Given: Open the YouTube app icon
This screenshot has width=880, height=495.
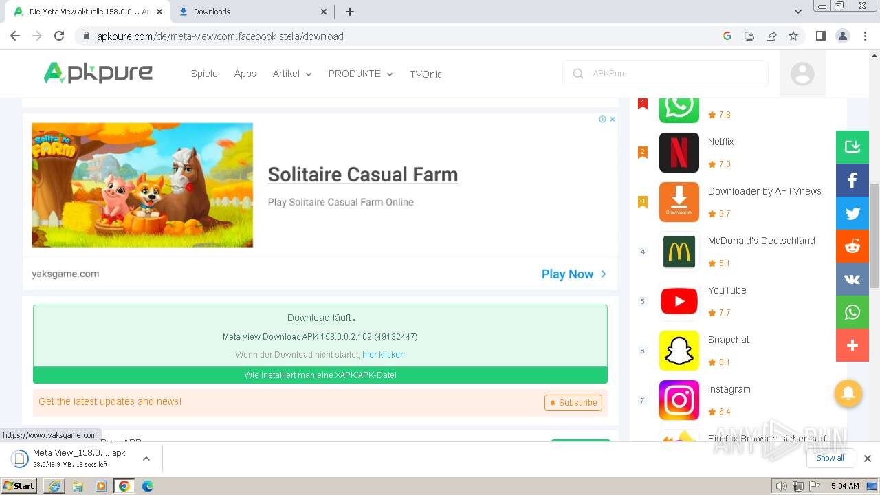Looking at the screenshot, I should click(679, 301).
